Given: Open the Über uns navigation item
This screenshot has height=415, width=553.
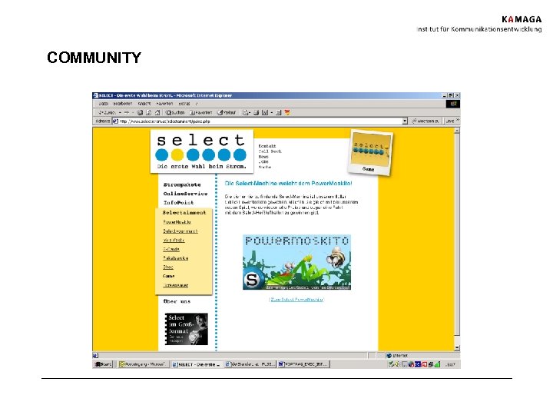Looking at the screenshot, I should tap(177, 301).
